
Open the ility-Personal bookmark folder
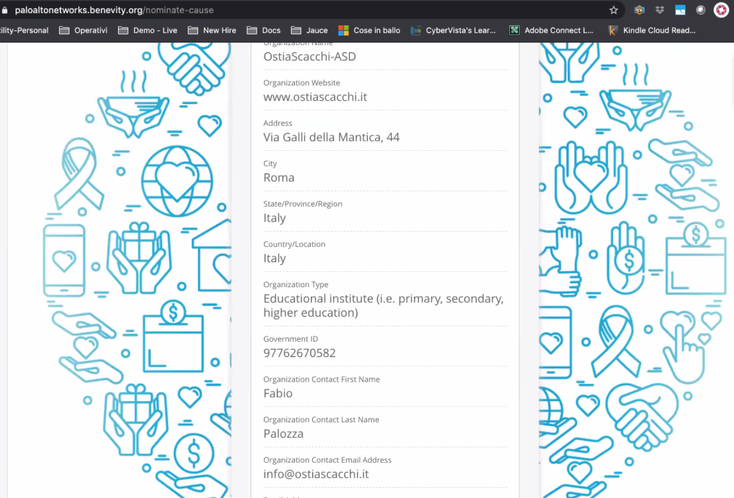point(24,31)
